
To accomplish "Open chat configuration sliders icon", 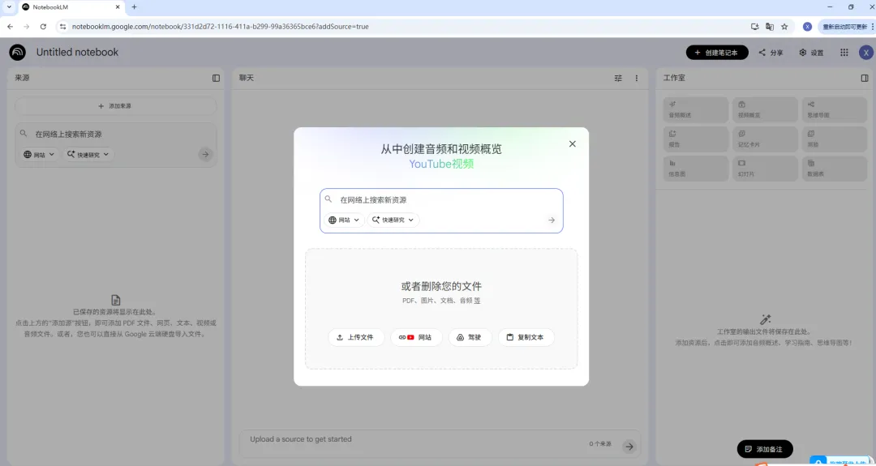I will (618, 78).
